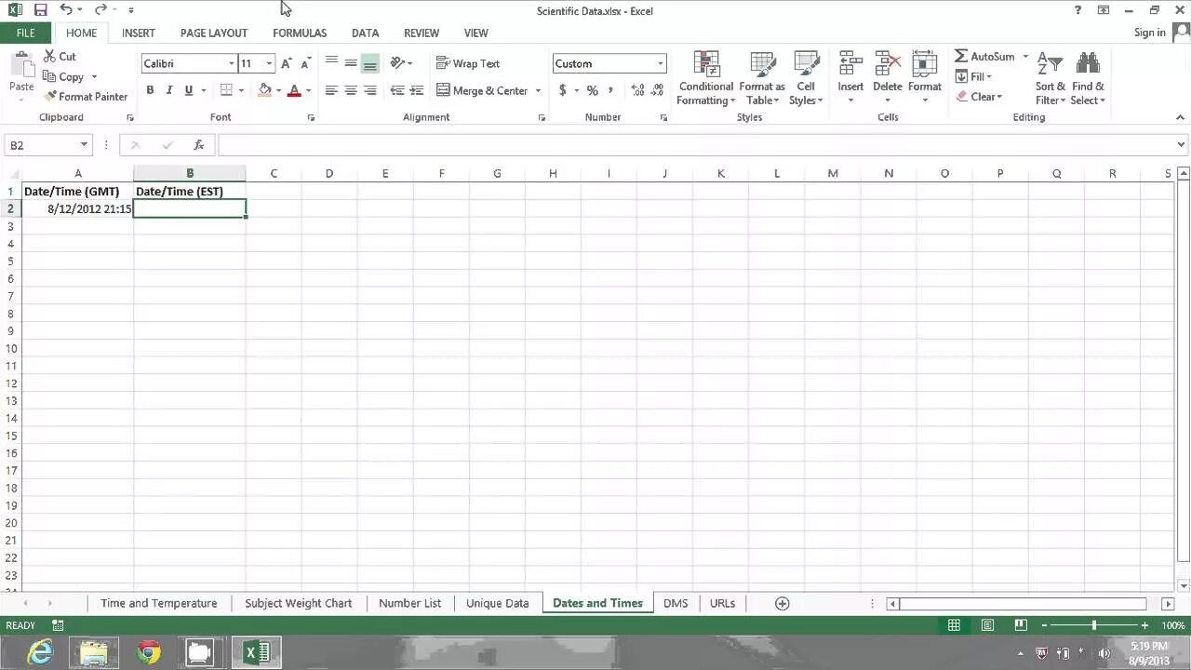Click the column B header
This screenshot has height=670, width=1191.
tap(190, 173)
